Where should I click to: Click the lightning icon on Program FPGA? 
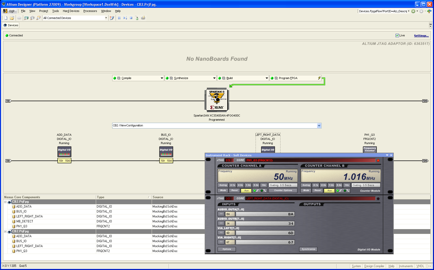[319, 78]
